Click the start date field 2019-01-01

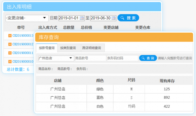pyautogui.click(x=71, y=18)
